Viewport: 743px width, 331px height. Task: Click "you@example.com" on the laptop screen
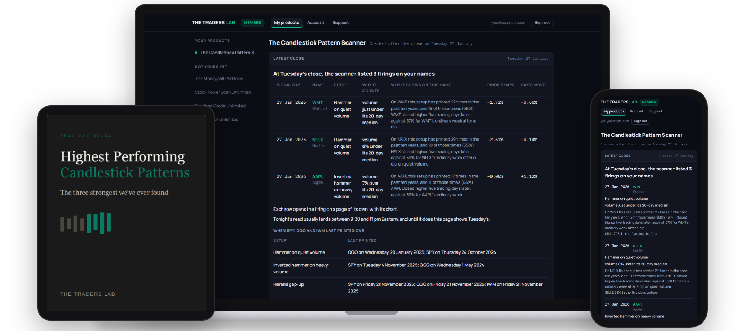509,23
